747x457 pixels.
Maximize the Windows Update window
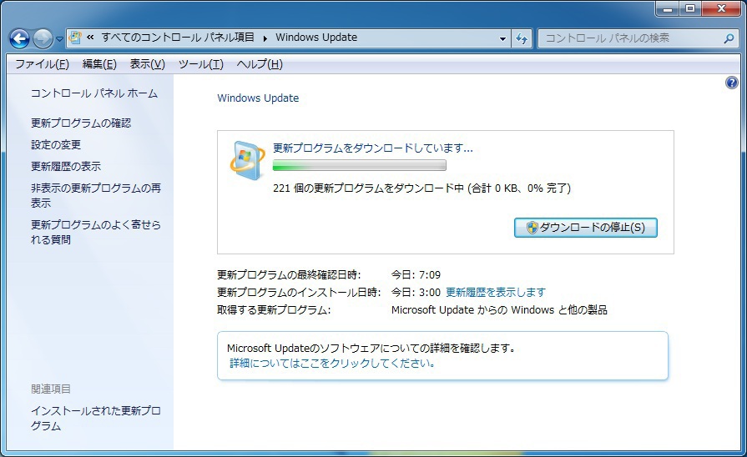pos(690,8)
